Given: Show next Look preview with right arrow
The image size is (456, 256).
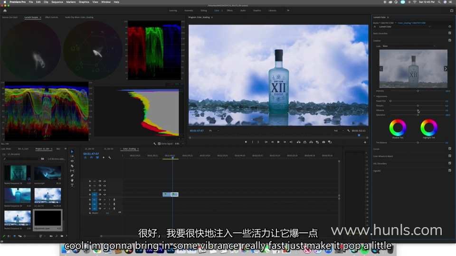Looking at the screenshot, I should point(445,68).
